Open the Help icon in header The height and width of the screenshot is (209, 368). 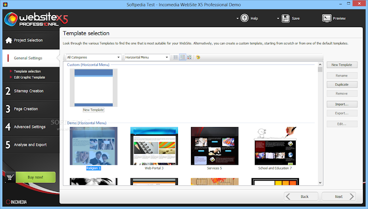[245, 18]
